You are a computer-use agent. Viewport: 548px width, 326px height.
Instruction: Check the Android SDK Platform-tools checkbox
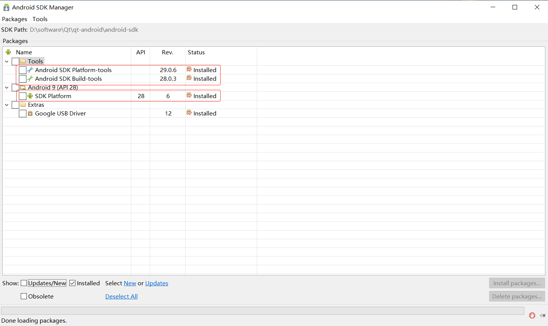point(23,70)
